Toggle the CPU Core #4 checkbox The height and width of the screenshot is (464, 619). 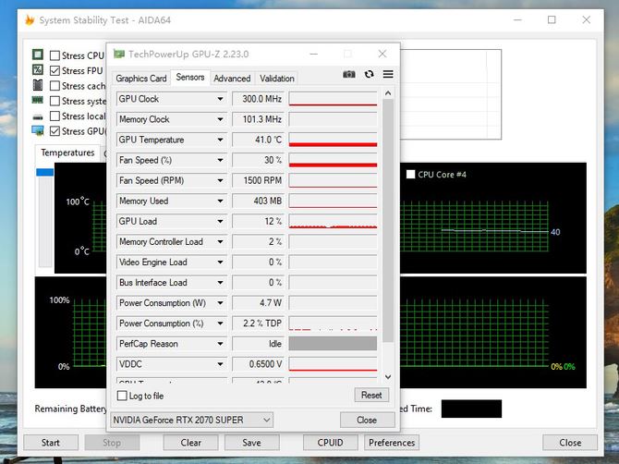[x=410, y=174]
